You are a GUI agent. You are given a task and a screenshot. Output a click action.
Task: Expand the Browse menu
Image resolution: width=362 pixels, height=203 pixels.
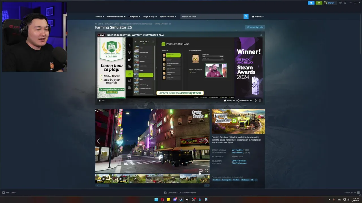point(100,16)
